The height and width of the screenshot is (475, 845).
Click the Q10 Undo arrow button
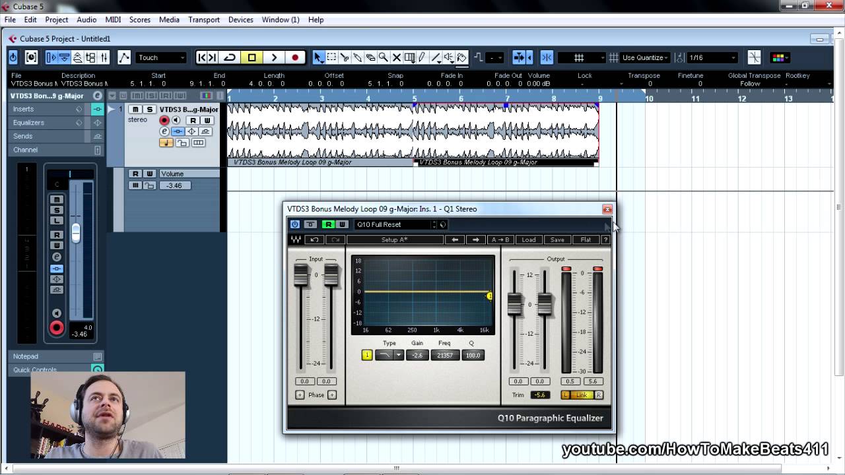314,239
